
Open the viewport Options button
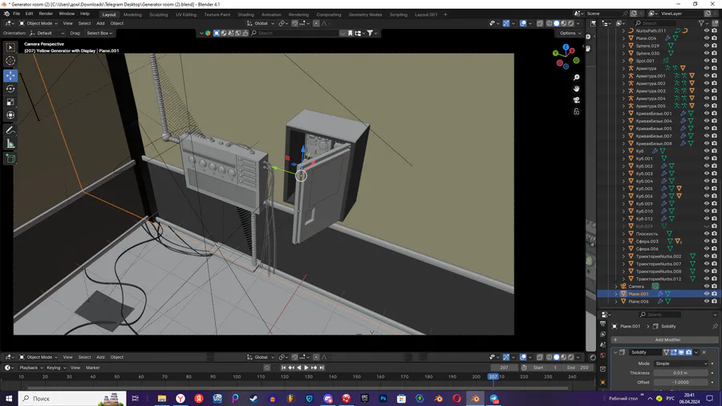tap(569, 33)
